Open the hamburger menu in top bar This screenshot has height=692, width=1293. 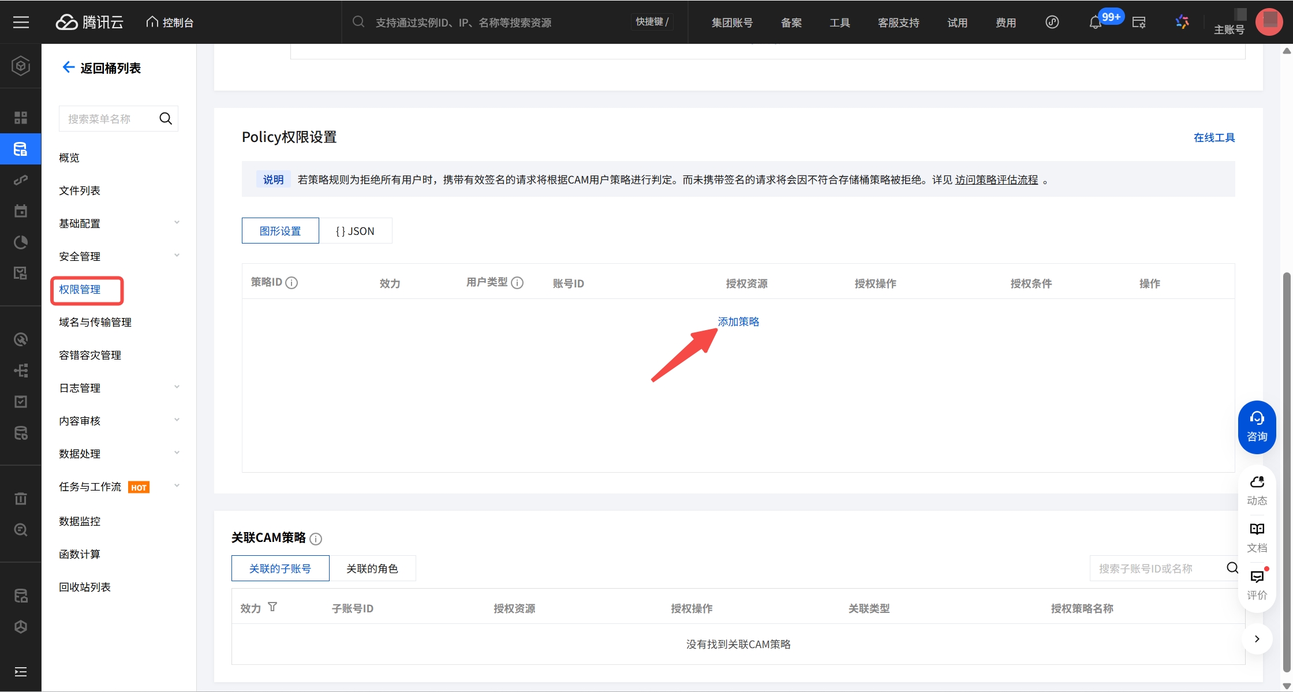point(21,23)
